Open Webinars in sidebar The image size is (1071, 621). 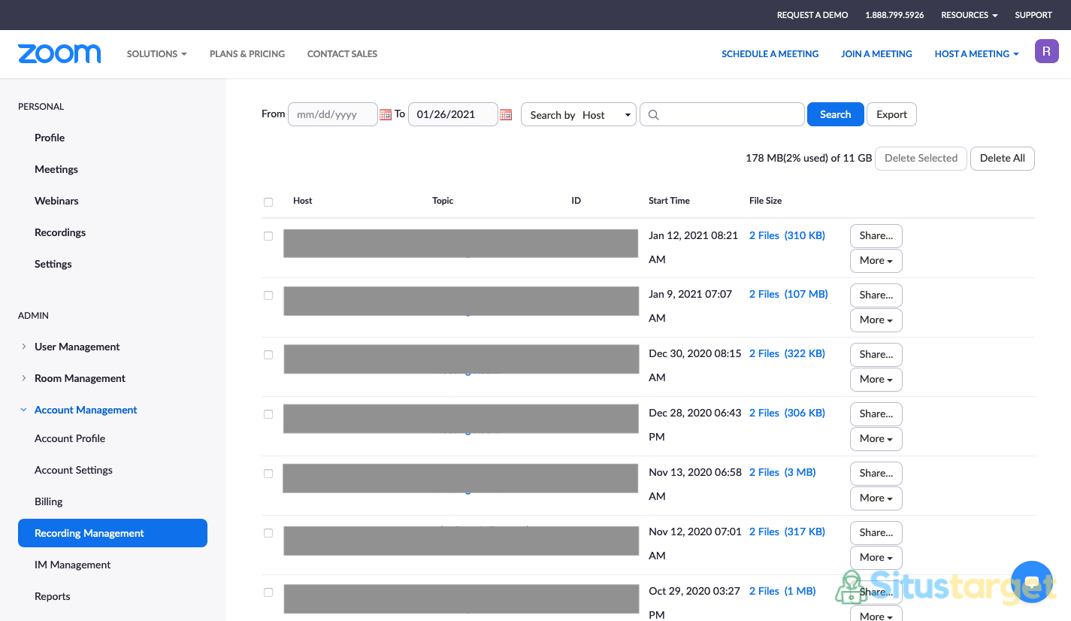click(x=56, y=201)
